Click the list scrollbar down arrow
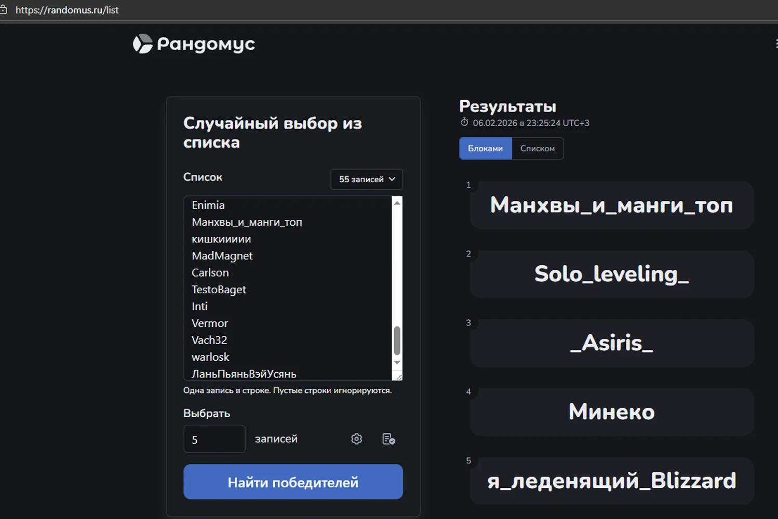Viewport: 778px width, 519px height. pos(397,362)
